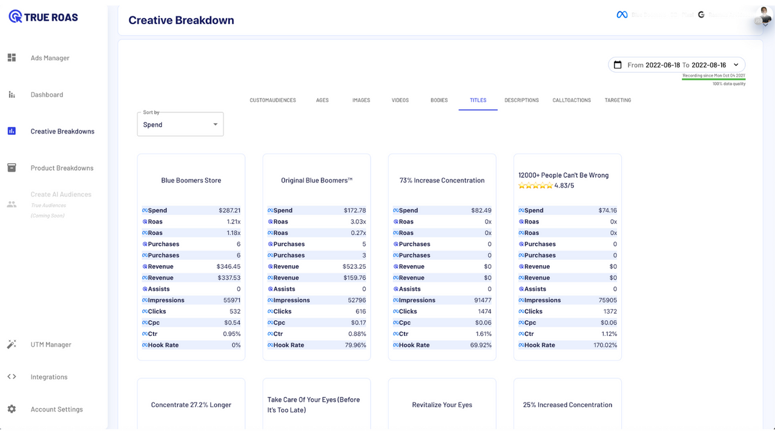Image resolution: width=775 pixels, height=435 pixels.
Task: Open Account Settings in the sidebar
Action: (57, 409)
